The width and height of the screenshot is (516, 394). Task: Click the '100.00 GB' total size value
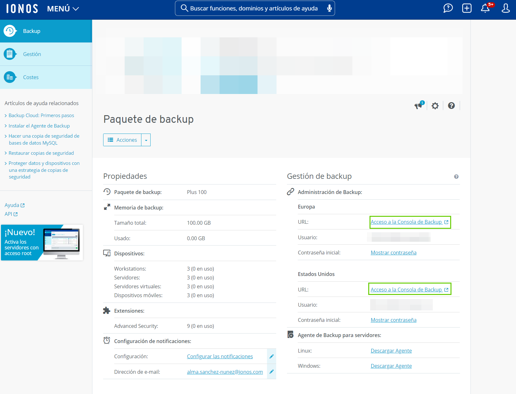click(x=199, y=223)
